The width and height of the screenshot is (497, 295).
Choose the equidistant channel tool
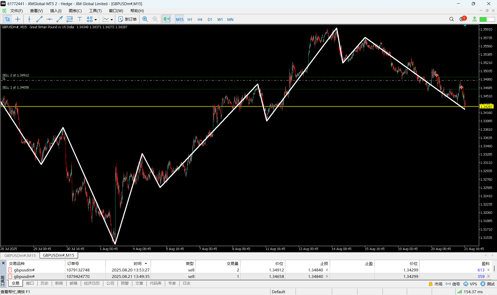(70, 19)
